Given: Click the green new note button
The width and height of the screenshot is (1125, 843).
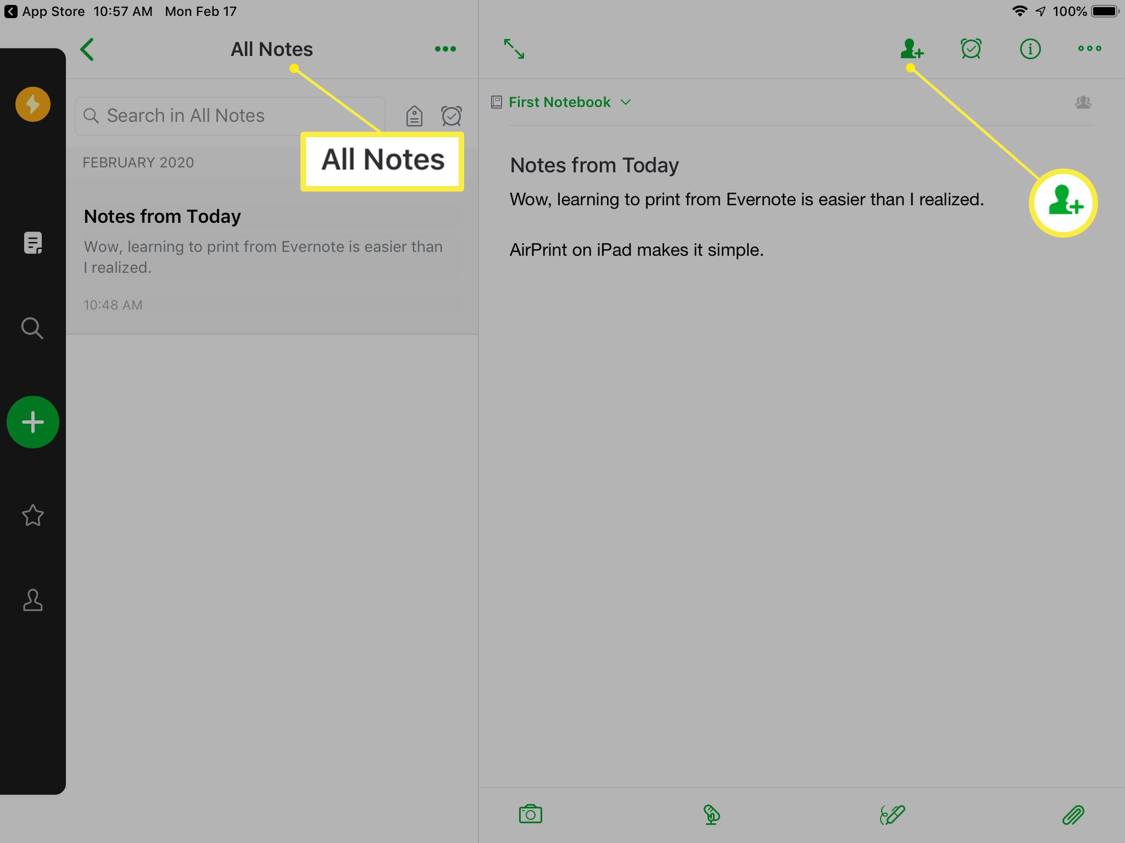Looking at the screenshot, I should click(x=32, y=420).
